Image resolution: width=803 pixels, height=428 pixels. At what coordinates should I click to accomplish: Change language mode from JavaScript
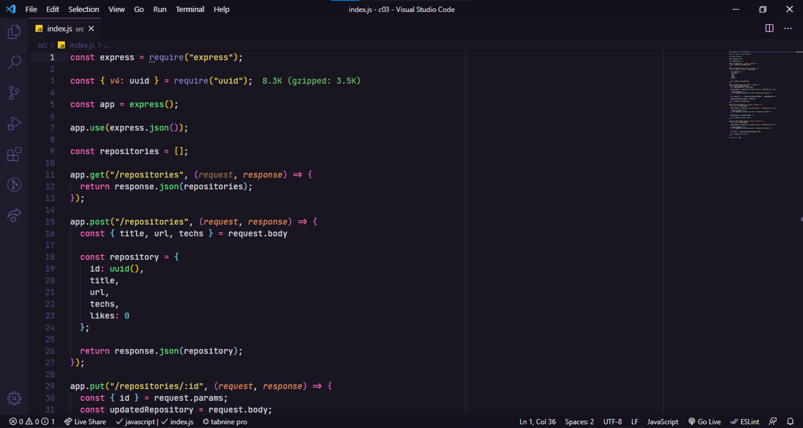663,422
